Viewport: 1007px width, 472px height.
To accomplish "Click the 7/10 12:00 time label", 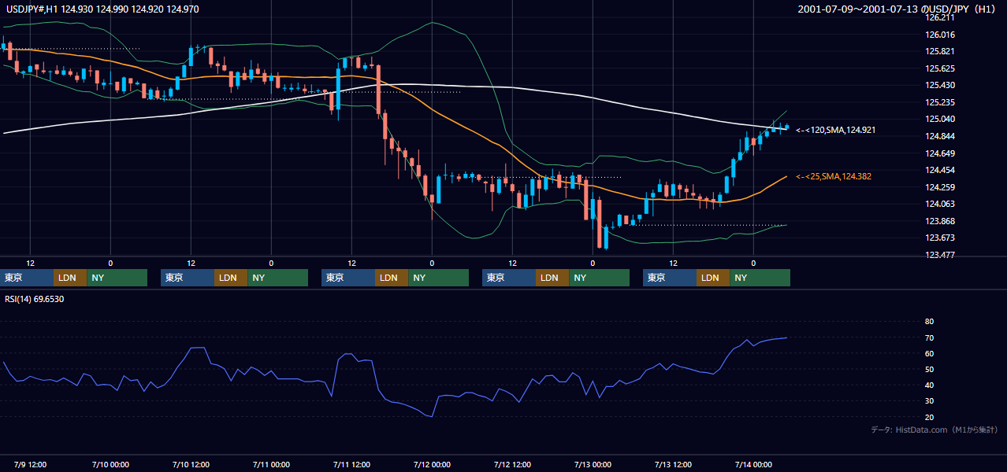I will pos(191,464).
